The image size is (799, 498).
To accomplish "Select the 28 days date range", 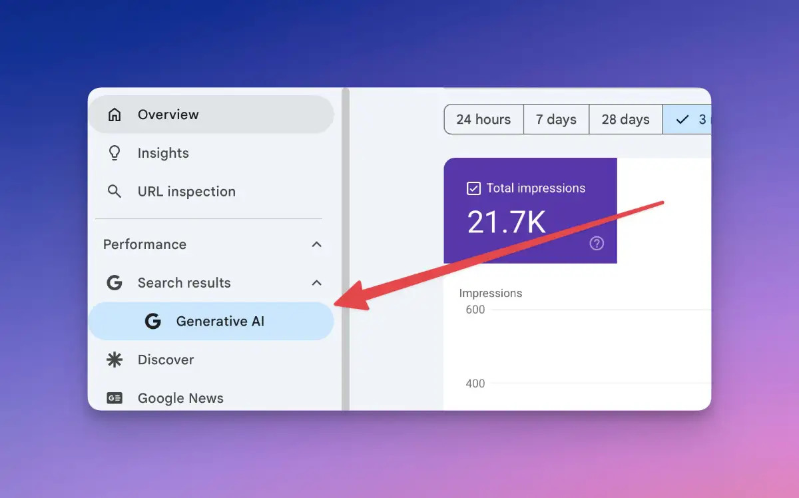I will [626, 119].
